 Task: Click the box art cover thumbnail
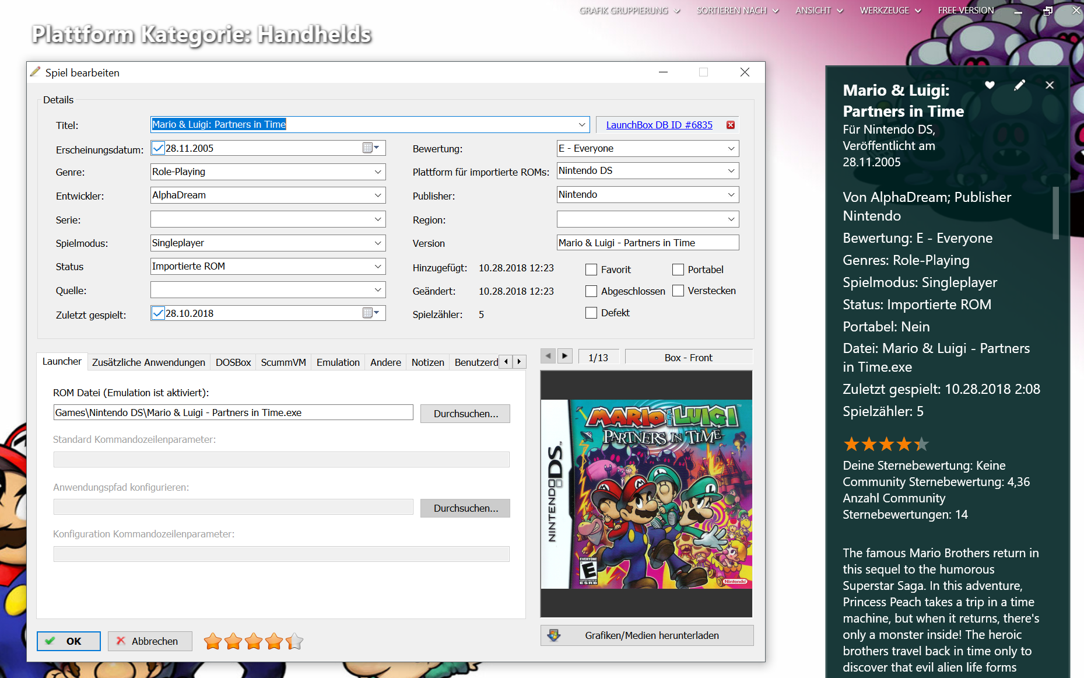(646, 494)
